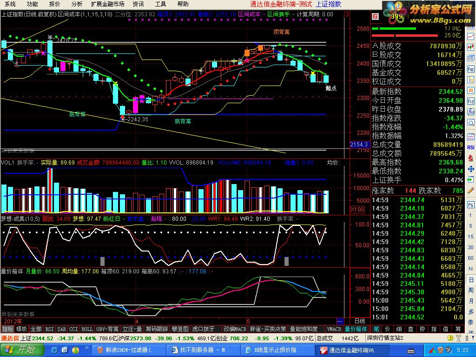
Task: Click the F10 info sidebar icon
Action: pyautogui.click(x=471, y=69)
